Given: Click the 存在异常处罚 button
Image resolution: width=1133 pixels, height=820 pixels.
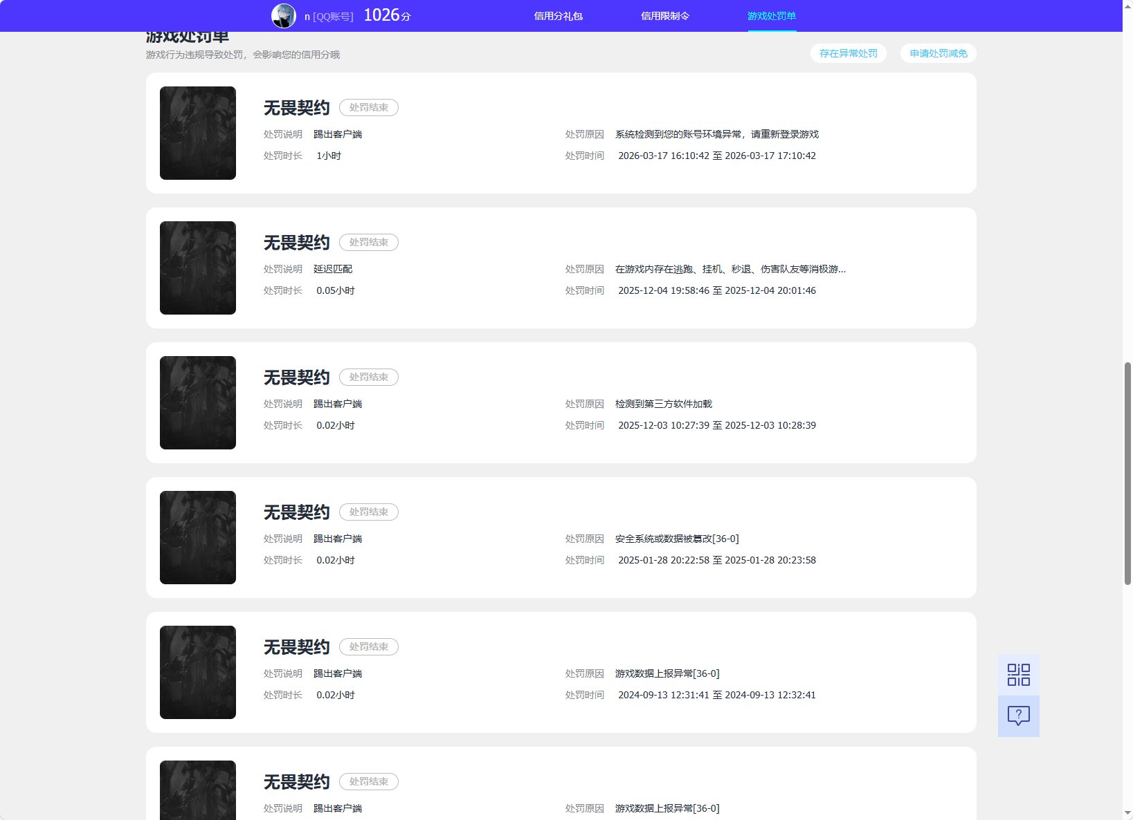Looking at the screenshot, I should pos(849,53).
